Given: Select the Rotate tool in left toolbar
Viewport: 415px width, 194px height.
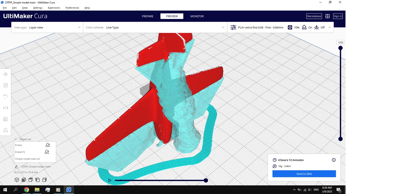Looking at the screenshot, I should [6, 97].
